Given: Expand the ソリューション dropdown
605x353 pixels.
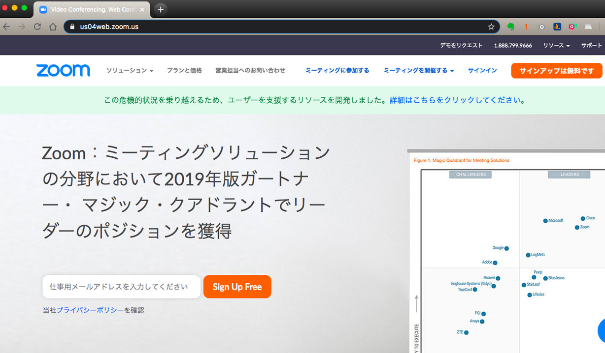Looking at the screenshot, I should pyautogui.click(x=130, y=71).
